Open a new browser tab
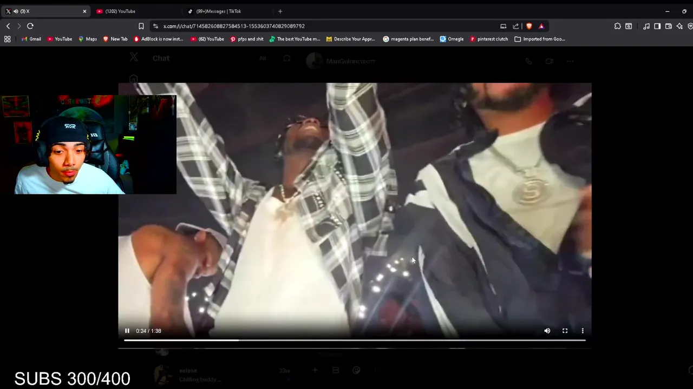The height and width of the screenshot is (389, 693). (x=280, y=11)
